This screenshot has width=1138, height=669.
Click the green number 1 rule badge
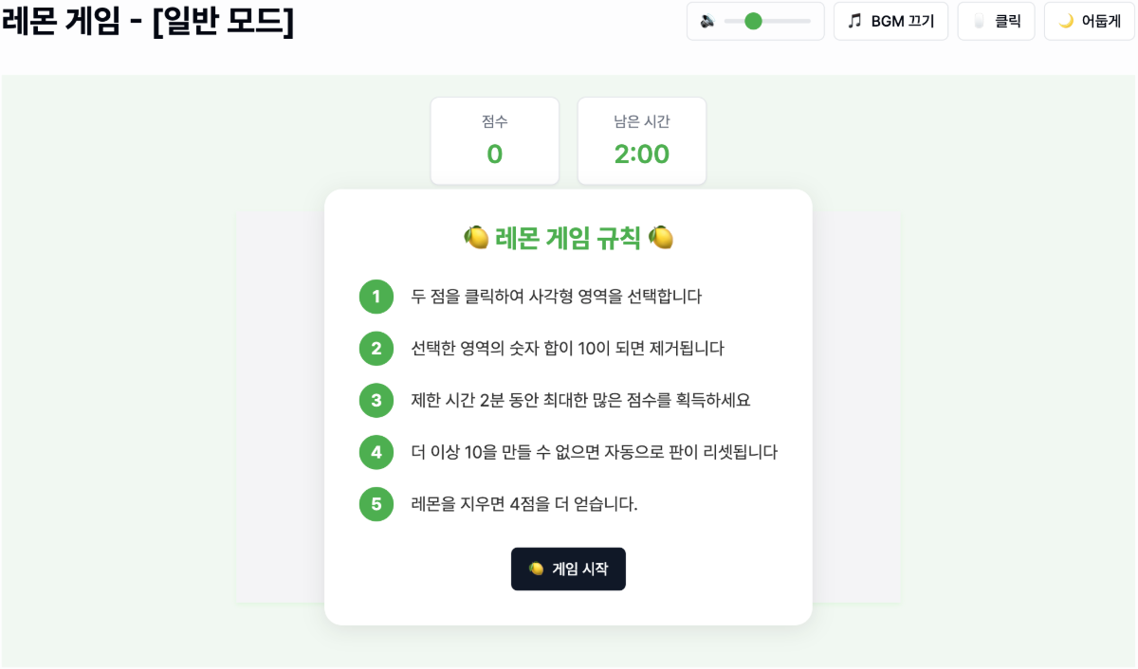(x=376, y=297)
